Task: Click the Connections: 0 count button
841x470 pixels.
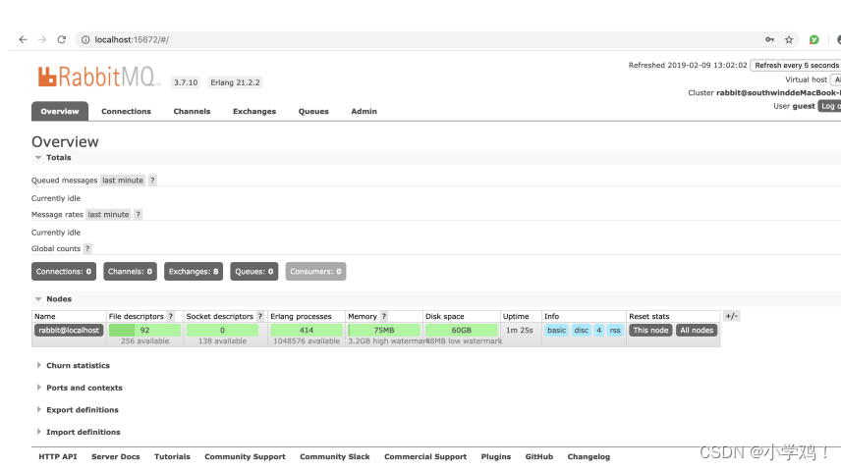Action: [64, 271]
